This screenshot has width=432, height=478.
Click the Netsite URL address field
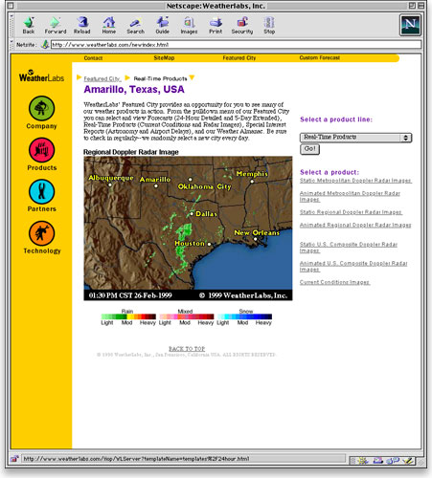pos(236,45)
